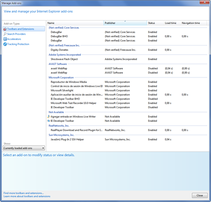The height and width of the screenshot is (202, 211).
Task: Click the Navigation time column header
Action: coord(193,23)
